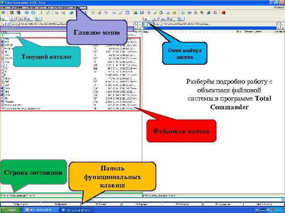Click the F5 Копия function button

coord(101,204)
